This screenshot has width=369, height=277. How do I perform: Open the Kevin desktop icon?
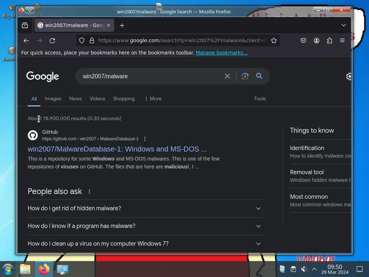(x=10, y=54)
